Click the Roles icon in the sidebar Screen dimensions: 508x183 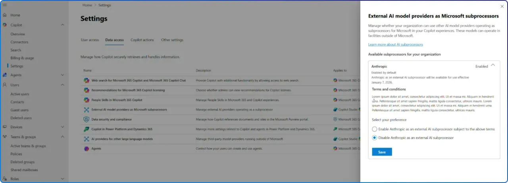tap(5, 179)
